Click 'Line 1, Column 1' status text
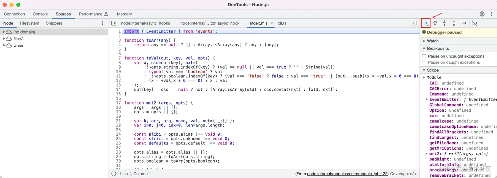This screenshot has width=497, height=178. pyautogui.click(x=135, y=174)
